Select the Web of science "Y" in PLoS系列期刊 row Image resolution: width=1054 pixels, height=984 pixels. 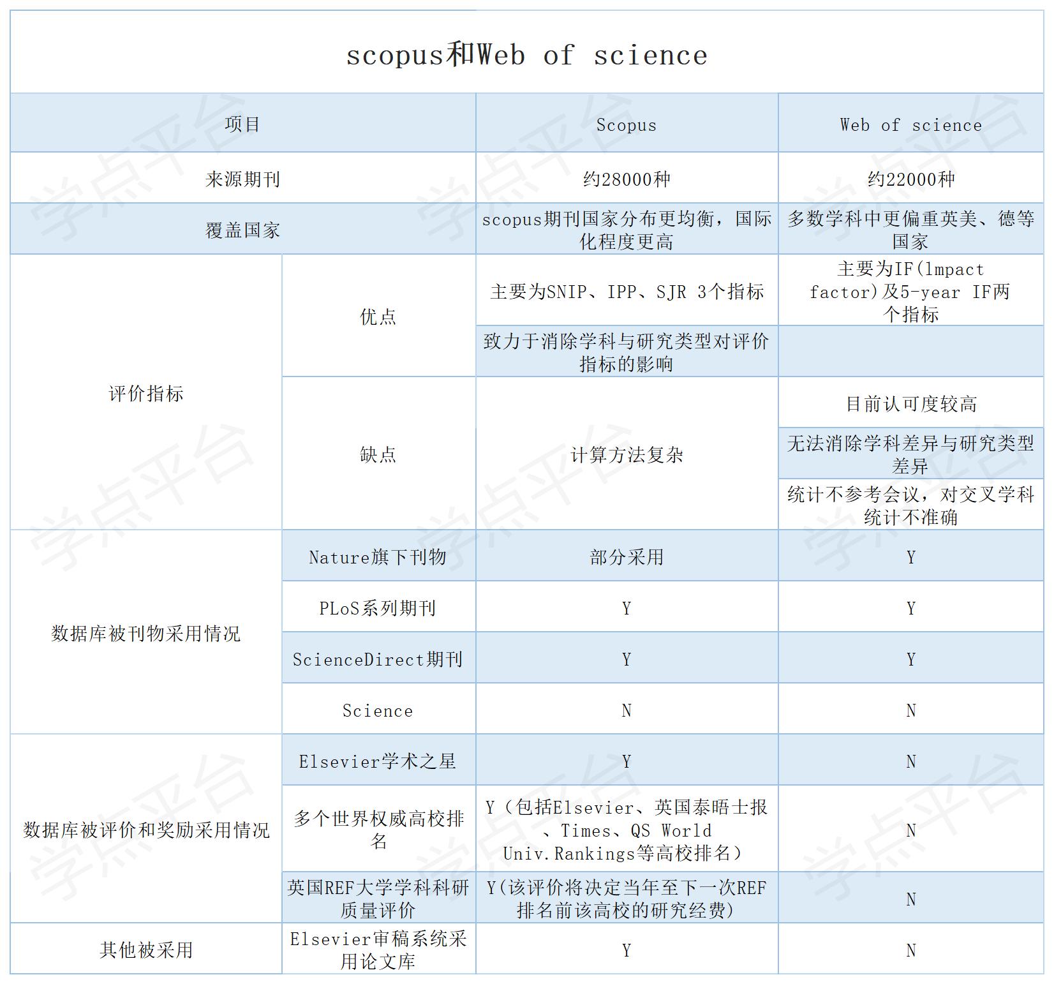tap(911, 608)
